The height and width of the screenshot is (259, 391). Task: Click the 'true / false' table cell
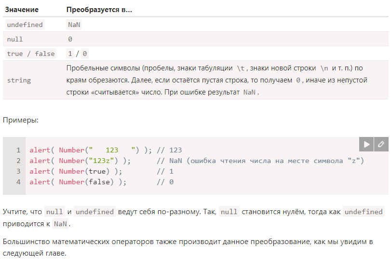pyautogui.click(x=31, y=54)
